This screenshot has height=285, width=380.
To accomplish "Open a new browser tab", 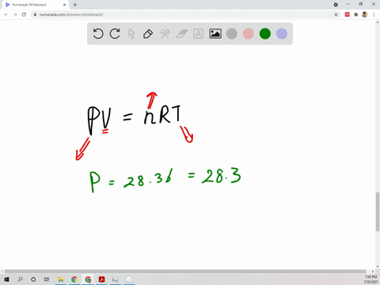I will pos(75,5).
